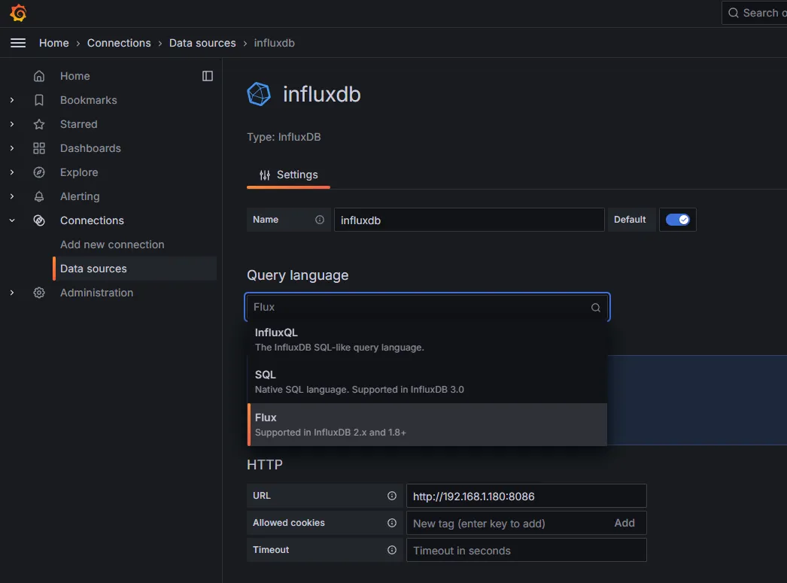
Task: Click the Explore compass icon
Action: (39, 172)
